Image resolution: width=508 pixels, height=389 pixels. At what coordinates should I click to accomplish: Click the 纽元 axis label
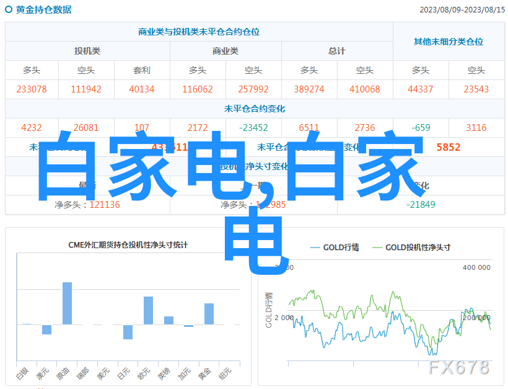225,373
